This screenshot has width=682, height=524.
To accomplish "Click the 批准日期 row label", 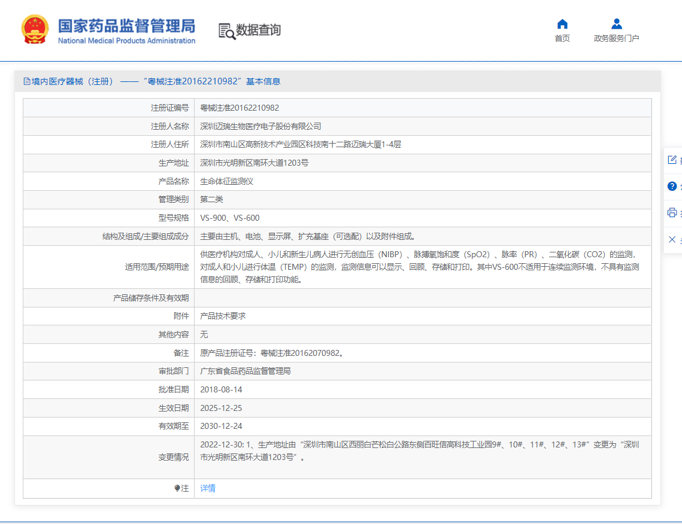I will (174, 390).
